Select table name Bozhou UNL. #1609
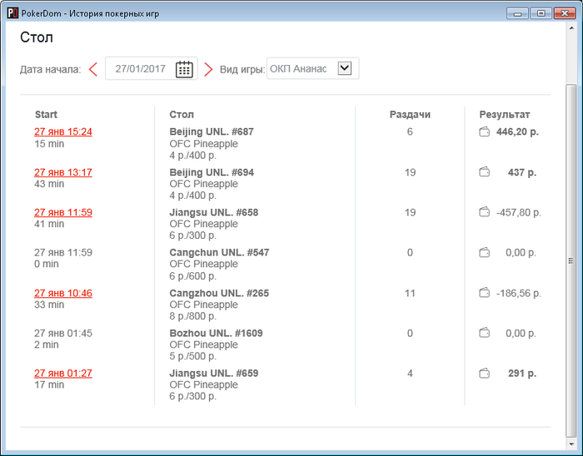Viewport: 583px width, 456px height. coord(216,333)
